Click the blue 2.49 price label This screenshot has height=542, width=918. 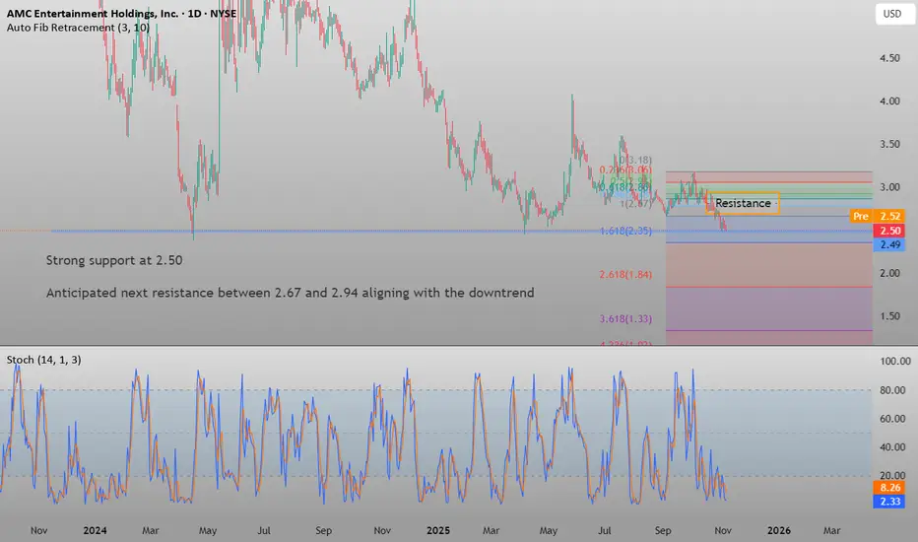(889, 244)
